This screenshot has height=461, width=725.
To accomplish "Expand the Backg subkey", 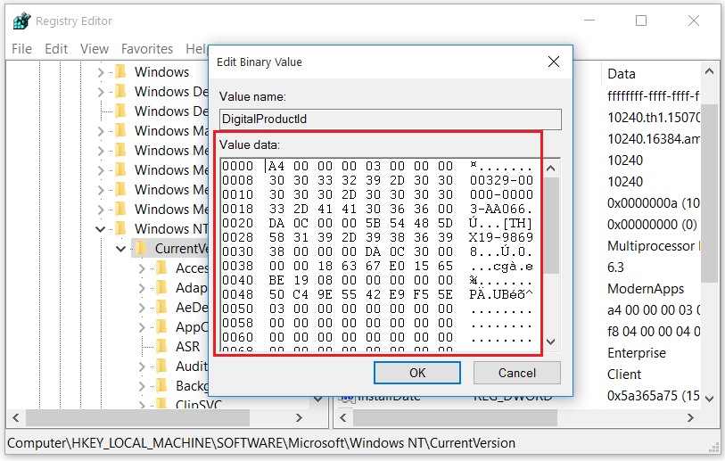I will point(142,386).
